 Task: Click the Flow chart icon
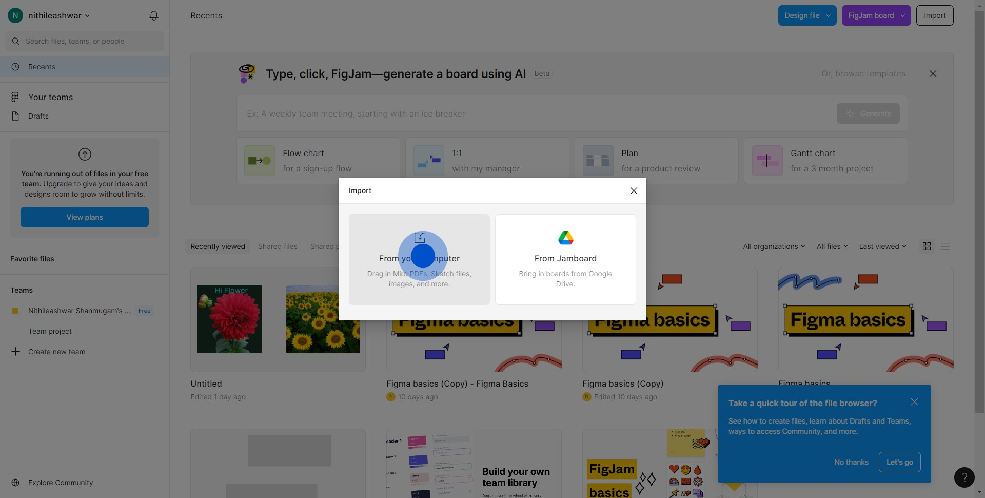point(260,161)
